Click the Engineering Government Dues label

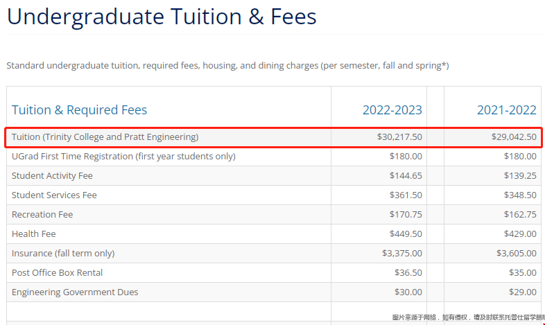75,292
